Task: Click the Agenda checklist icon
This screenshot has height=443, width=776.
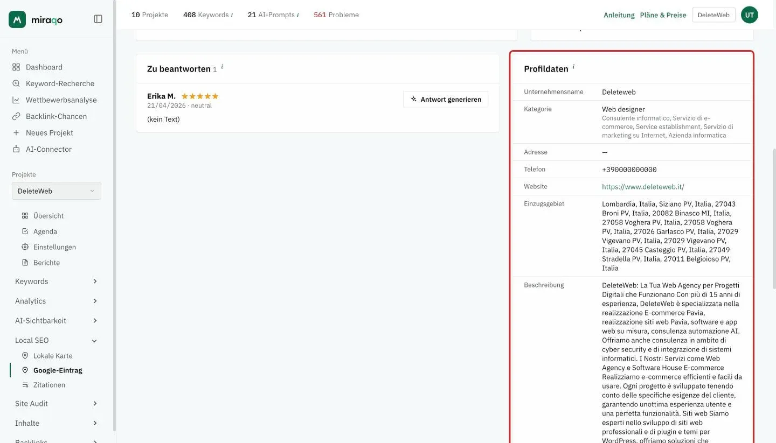Action: point(25,231)
